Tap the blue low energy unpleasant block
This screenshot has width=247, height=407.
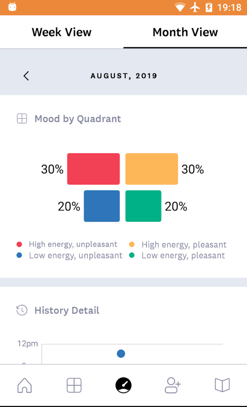[x=102, y=206]
